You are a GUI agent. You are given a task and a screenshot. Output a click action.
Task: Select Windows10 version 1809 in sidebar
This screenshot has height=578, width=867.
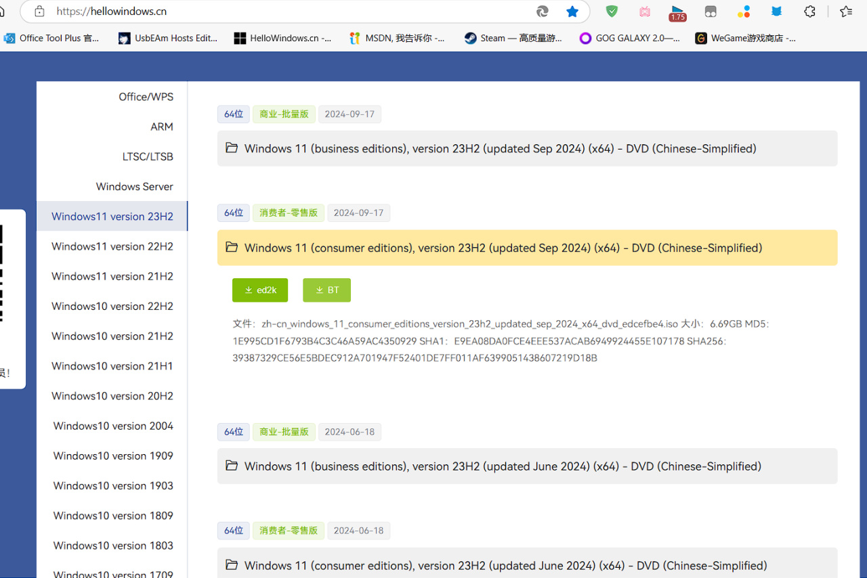click(112, 515)
